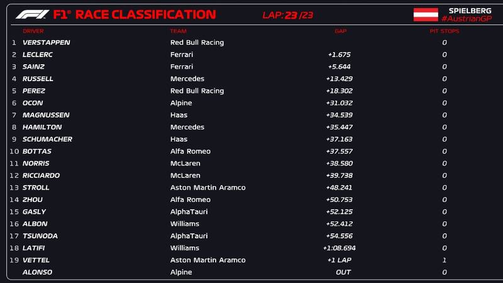Viewport: 503px width, 283px height.
Task: Click the LAP 23/23 counter
Action: (287, 15)
